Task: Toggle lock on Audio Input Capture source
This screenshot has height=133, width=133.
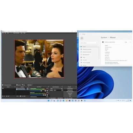Action: pos(29,88)
